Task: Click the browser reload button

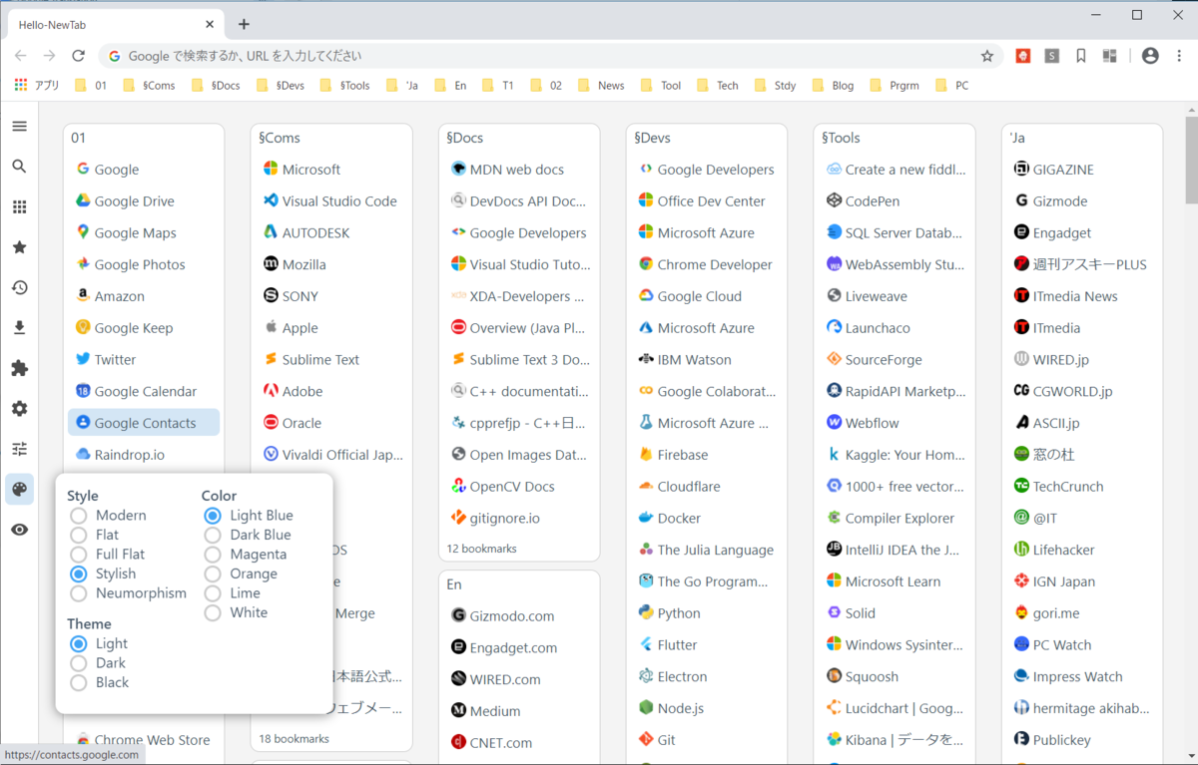Action: coord(79,56)
